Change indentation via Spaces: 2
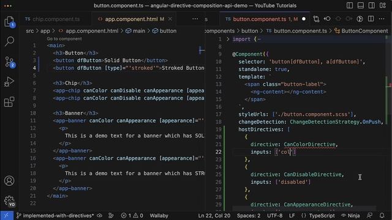The width and height of the screenshot is (392, 220). [x=249, y=216]
